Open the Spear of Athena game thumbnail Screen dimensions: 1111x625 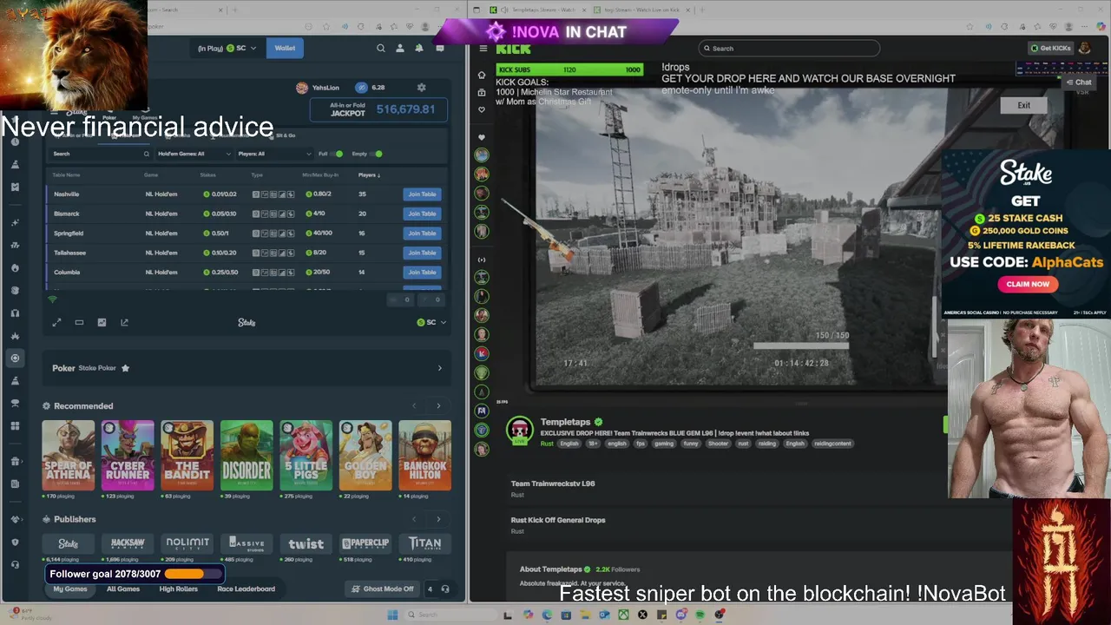click(x=69, y=456)
